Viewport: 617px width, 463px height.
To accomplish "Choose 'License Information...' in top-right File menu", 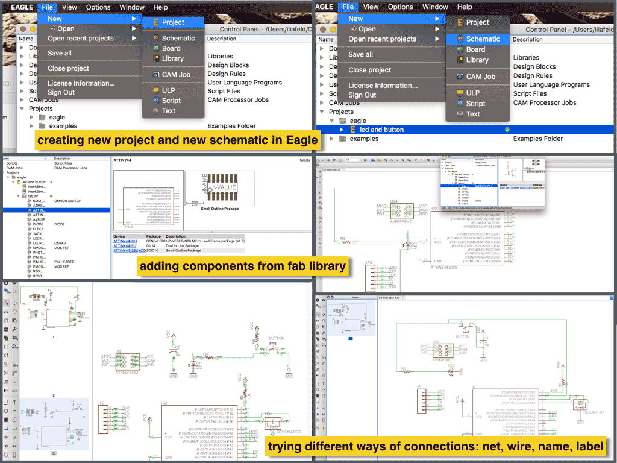I will (383, 86).
